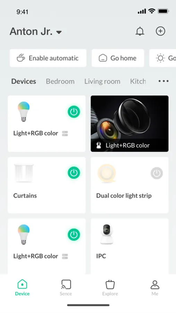Tap the IPC camera device icon
The image size is (176, 313).
(x=107, y=234)
